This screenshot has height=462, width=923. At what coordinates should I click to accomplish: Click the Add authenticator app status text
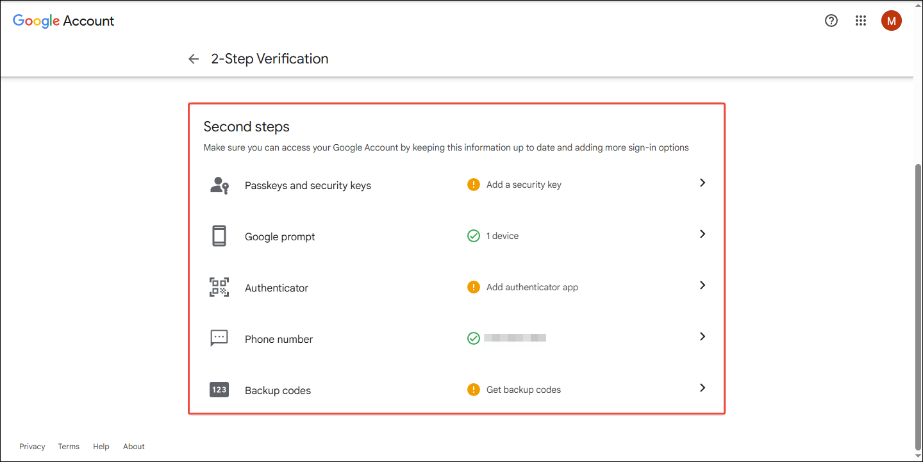(x=532, y=287)
